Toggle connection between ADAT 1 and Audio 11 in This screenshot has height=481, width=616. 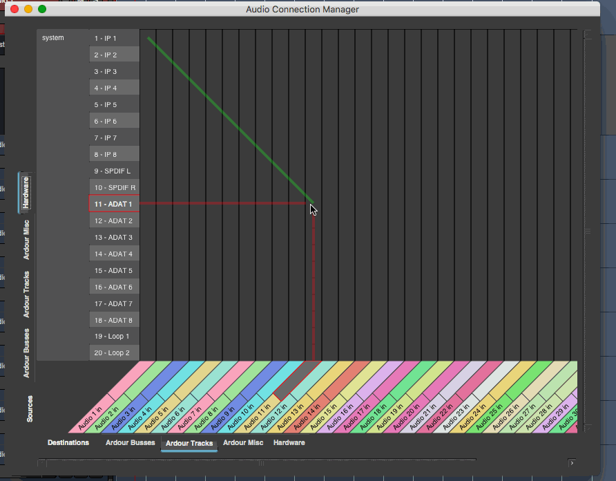click(x=314, y=204)
